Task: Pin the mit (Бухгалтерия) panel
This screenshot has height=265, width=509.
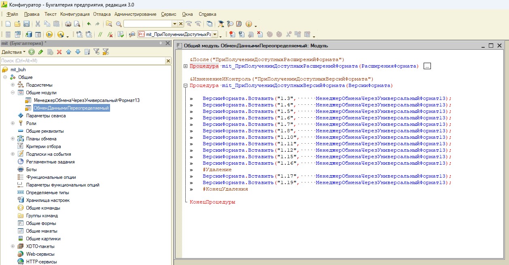Action: 161,43
